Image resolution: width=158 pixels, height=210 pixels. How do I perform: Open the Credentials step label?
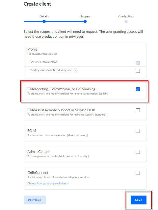pyautogui.click(x=126, y=16)
